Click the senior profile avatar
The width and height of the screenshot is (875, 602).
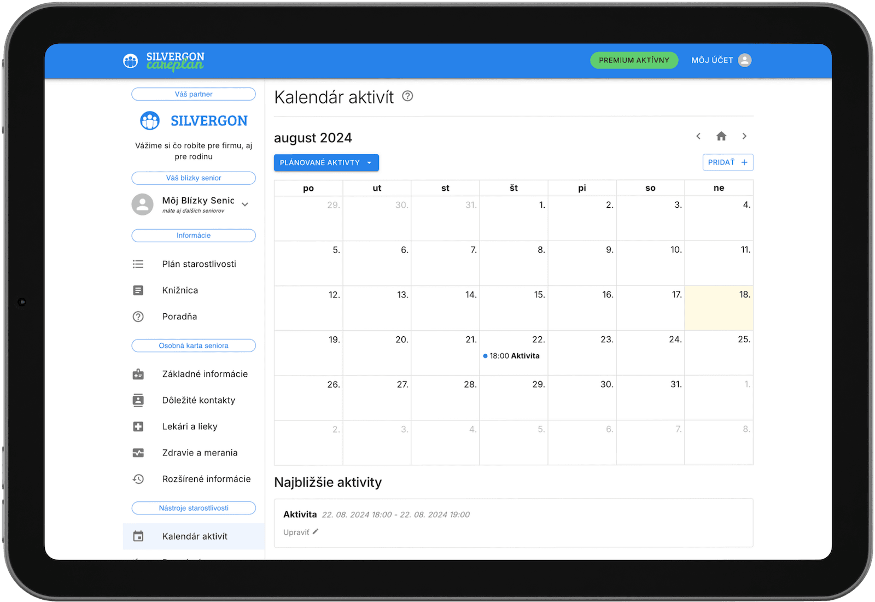(x=142, y=204)
